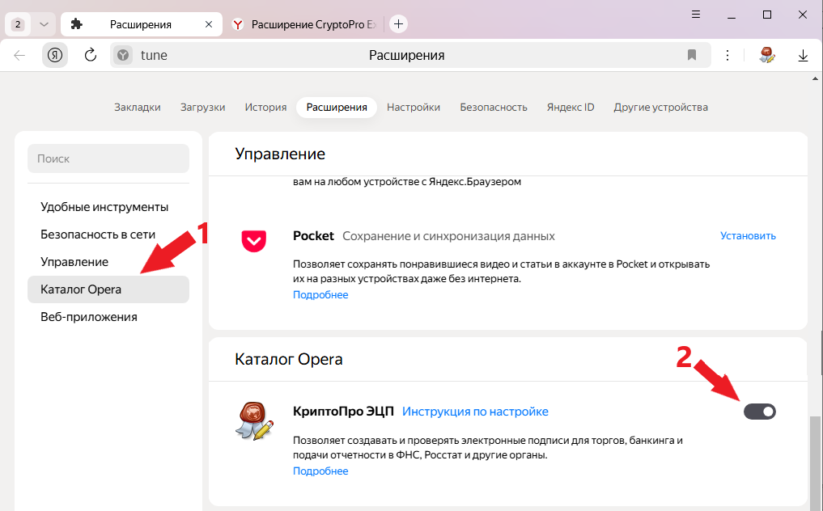
Task: Close the Расширения tab
Action: (x=209, y=24)
